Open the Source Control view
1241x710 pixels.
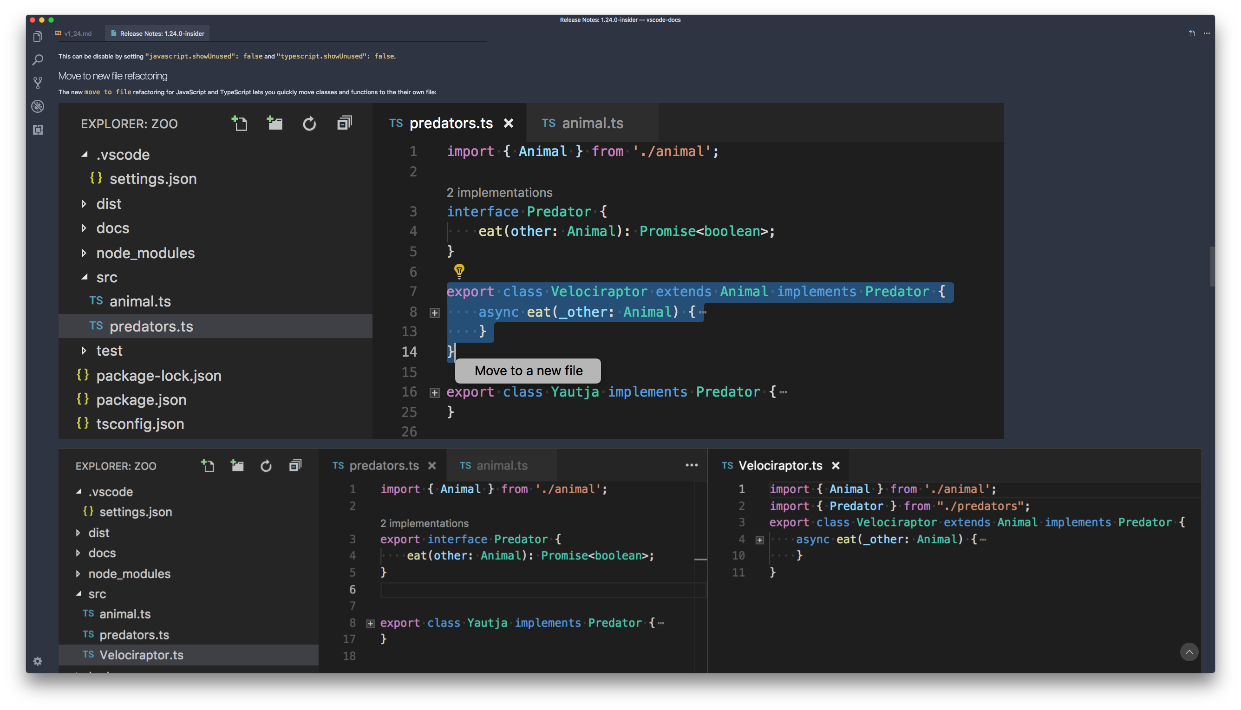pos(38,82)
